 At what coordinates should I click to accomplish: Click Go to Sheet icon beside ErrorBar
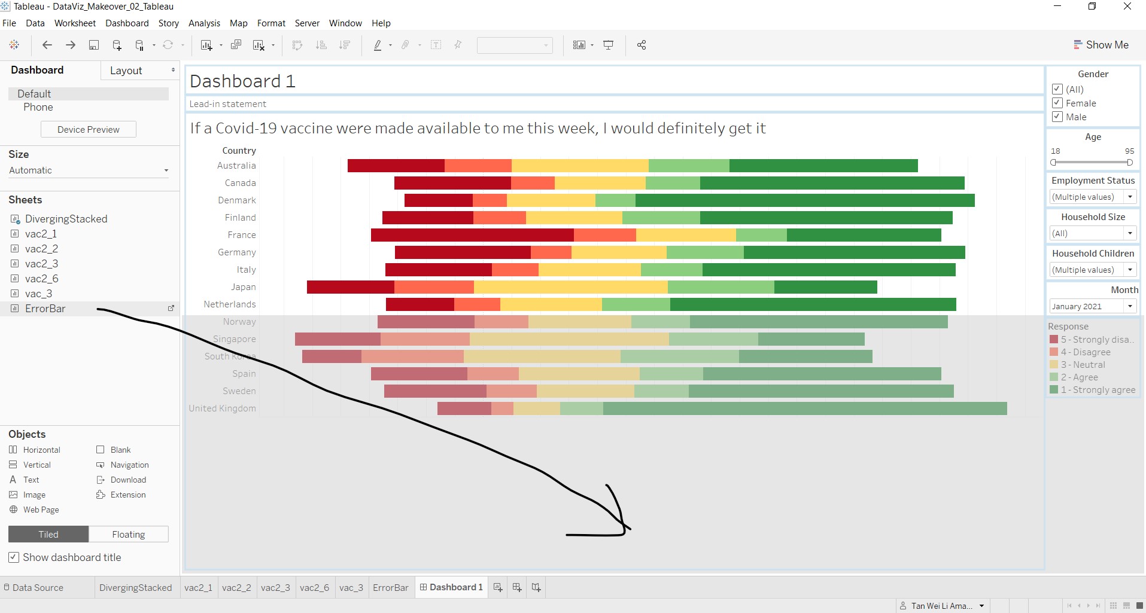click(171, 309)
